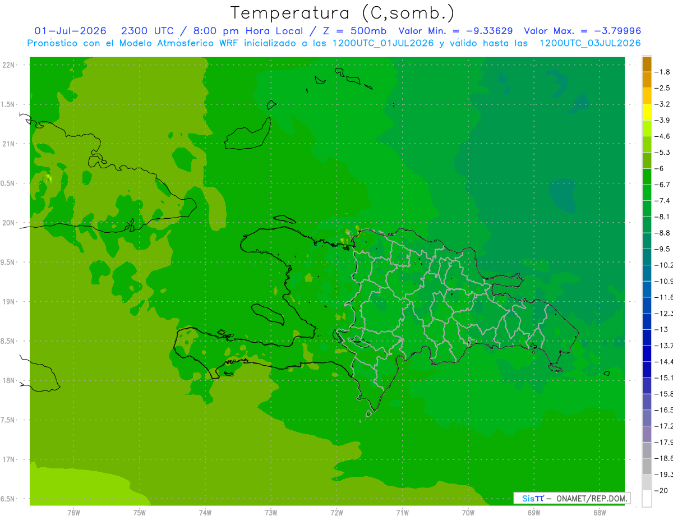Click the "Valor Max. = -3.79996" readout
This screenshot has width=673, height=520.
[582, 31]
